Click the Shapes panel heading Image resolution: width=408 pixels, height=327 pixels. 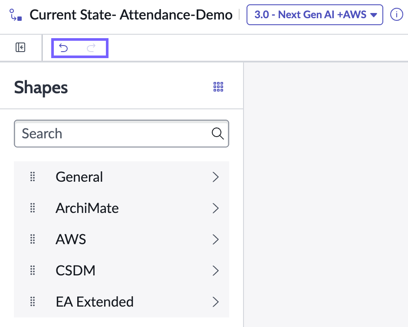(x=41, y=88)
